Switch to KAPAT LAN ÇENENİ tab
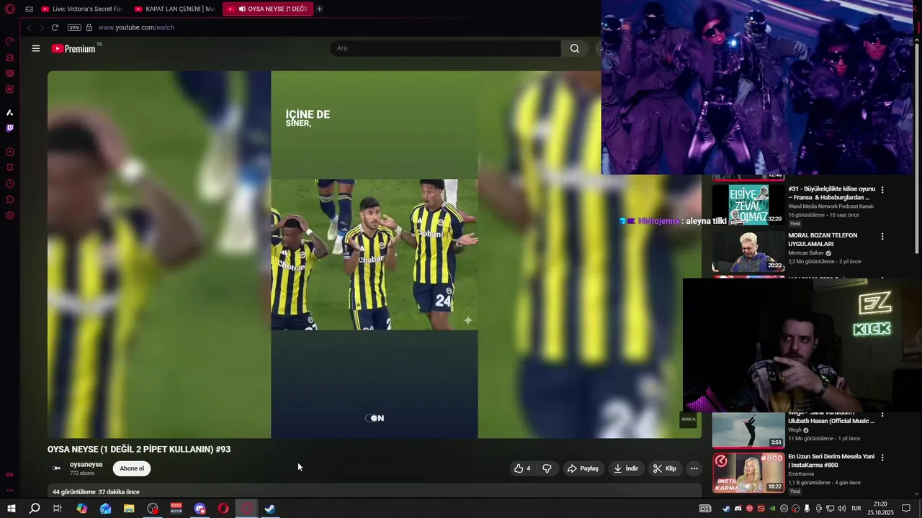The width and height of the screenshot is (922, 518). 174,9
